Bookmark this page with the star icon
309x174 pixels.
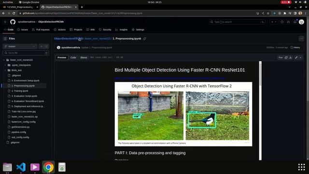click(x=268, y=13)
